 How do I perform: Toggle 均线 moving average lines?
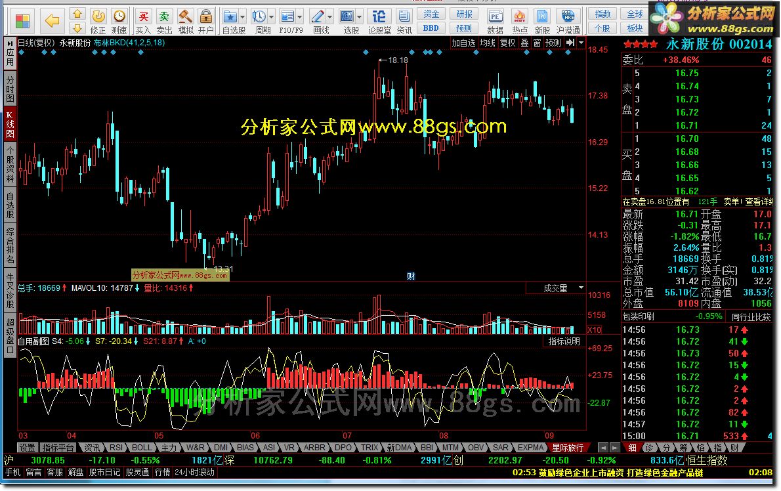click(x=487, y=43)
